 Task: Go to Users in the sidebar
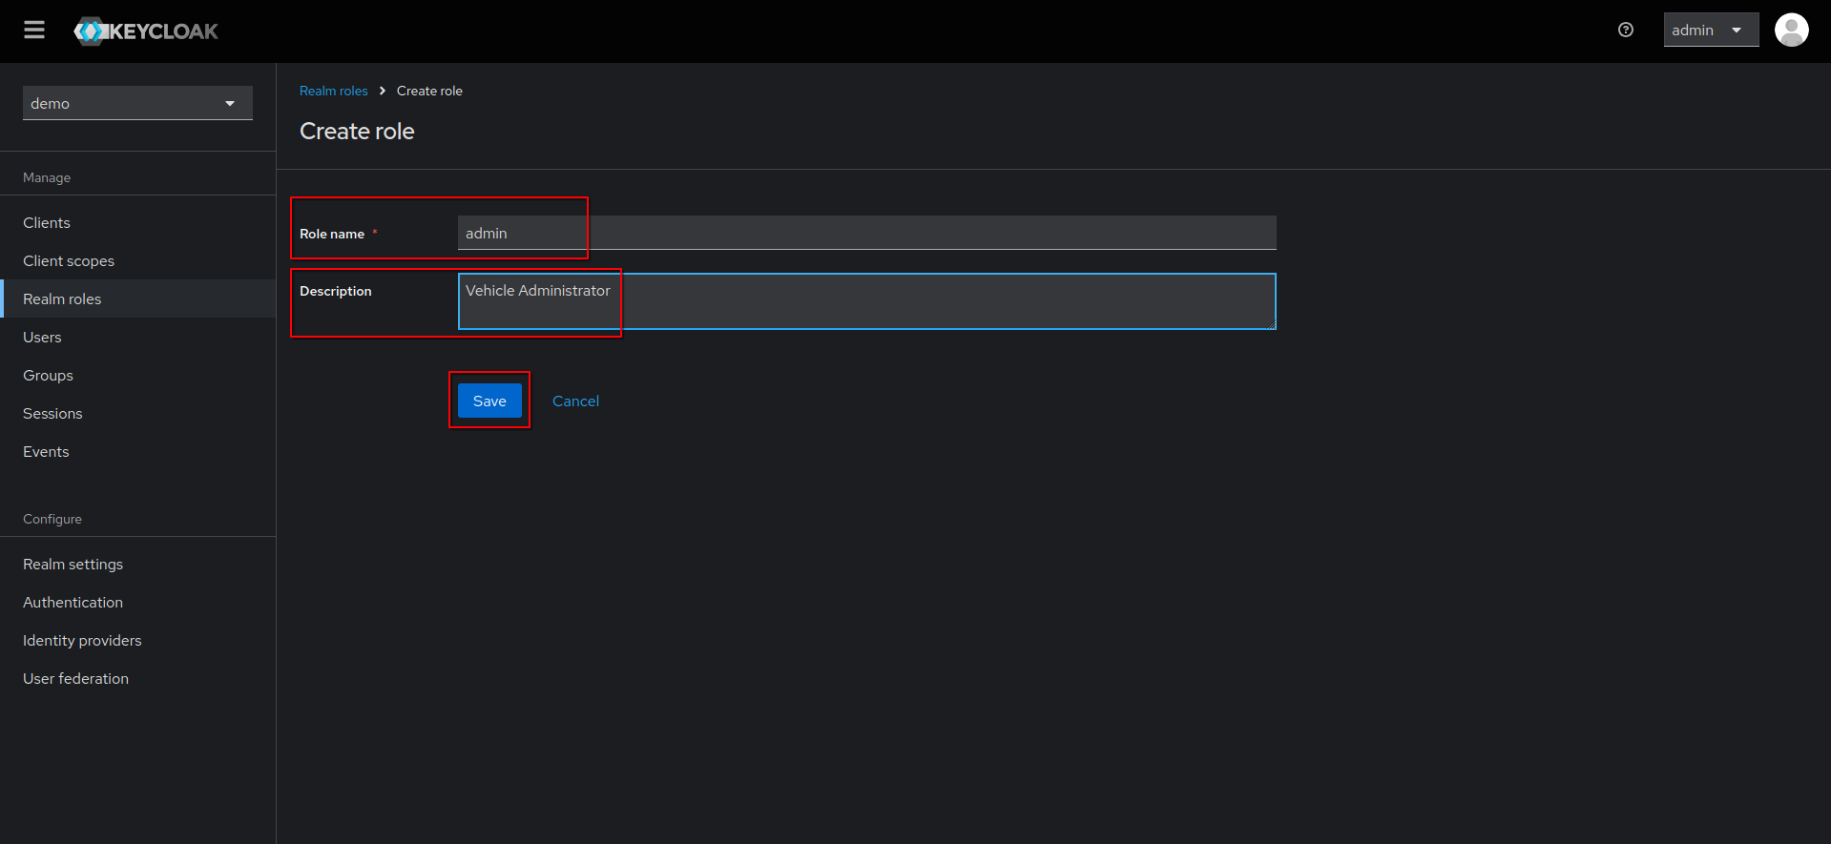(x=138, y=337)
